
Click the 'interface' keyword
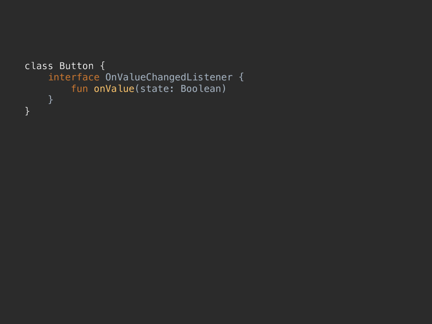(x=74, y=78)
